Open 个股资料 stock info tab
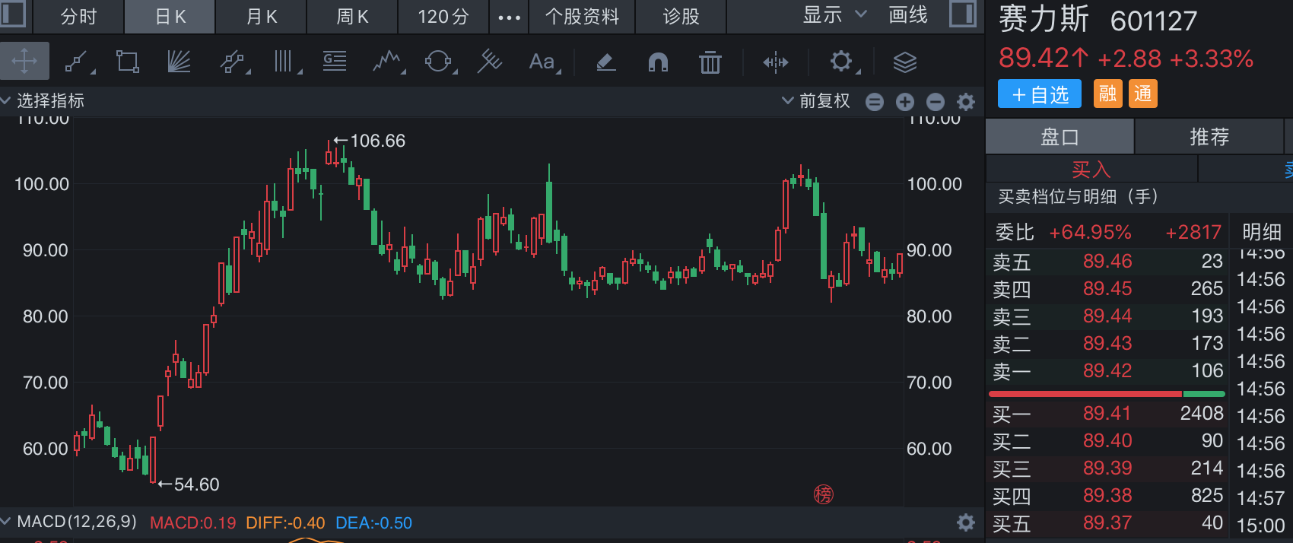Image resolution: width=1293 pixels, height=543 pixels. [x=583, y=17]
